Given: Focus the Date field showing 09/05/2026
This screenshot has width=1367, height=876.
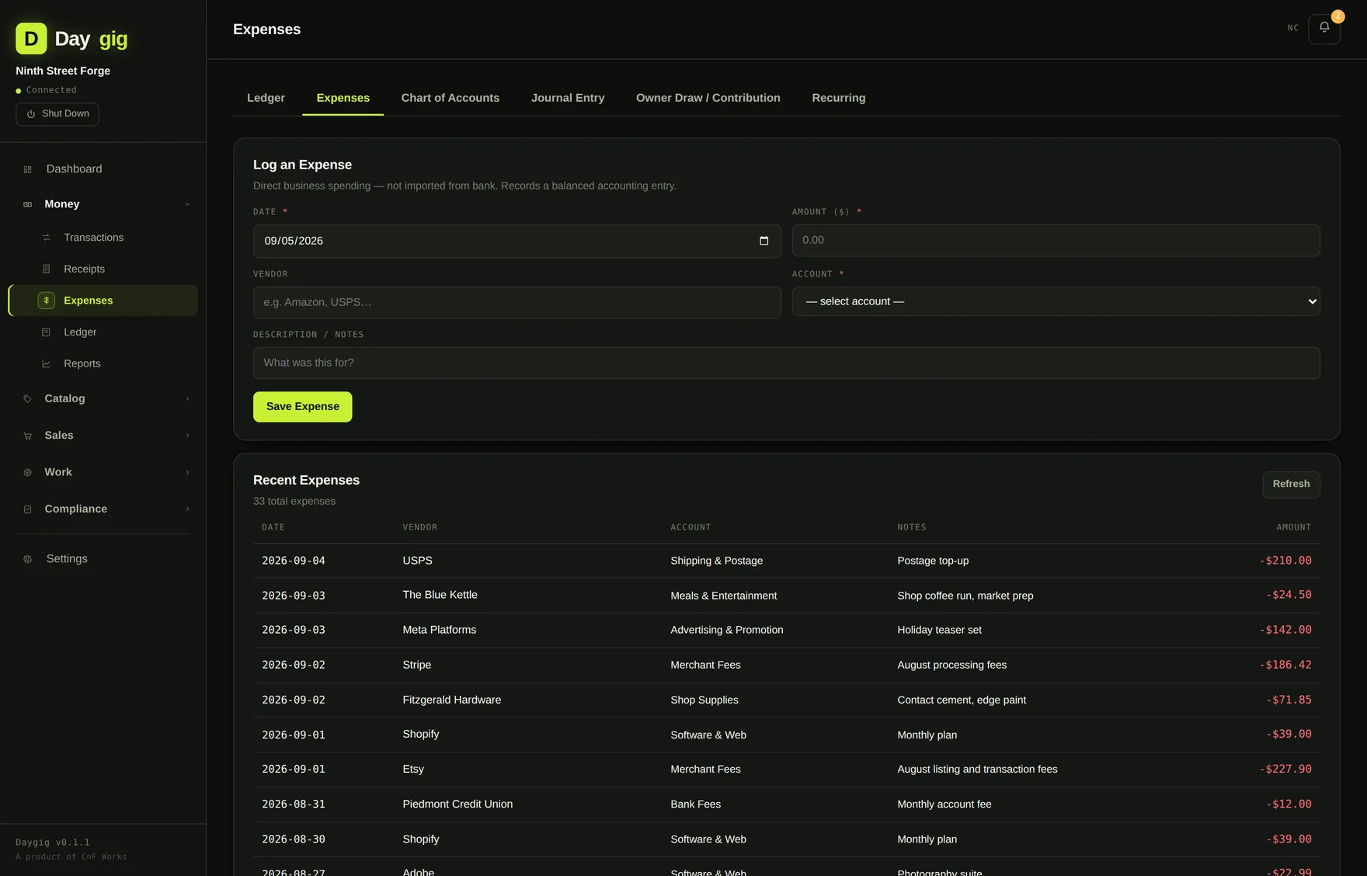Looking at the screenshot, I should [517, 242].
